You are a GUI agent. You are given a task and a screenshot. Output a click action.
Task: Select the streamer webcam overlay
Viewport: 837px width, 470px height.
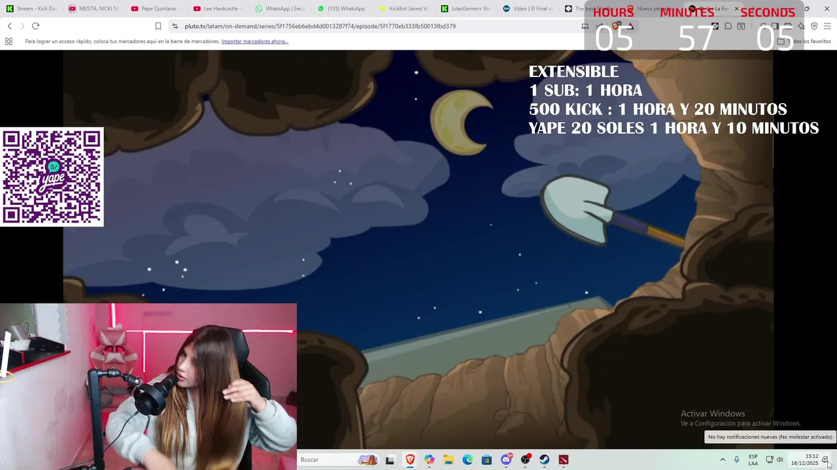pyautogui.click(x=148, y=386)
